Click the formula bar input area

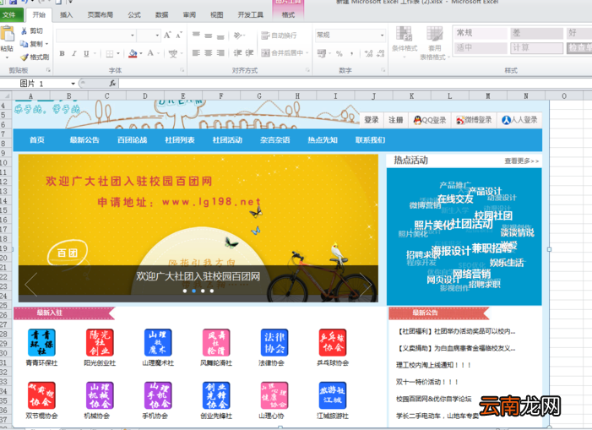click(355, 83)
